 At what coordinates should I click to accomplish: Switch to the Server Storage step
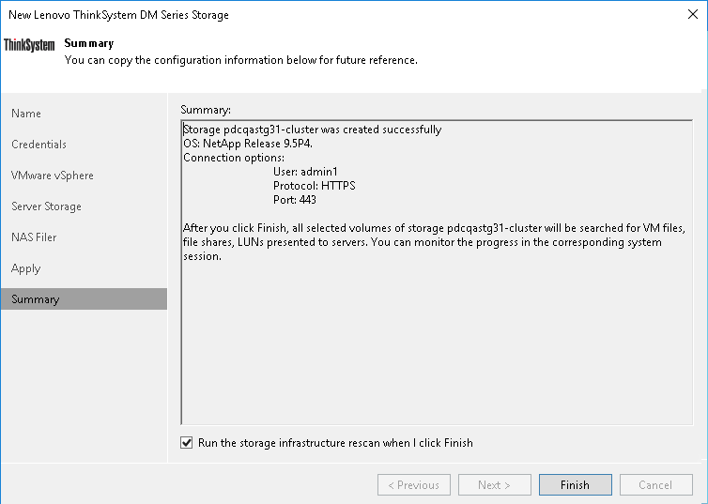click(x=46, y=206)
